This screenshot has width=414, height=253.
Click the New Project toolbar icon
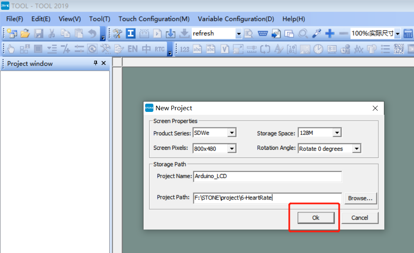point(12,33)
